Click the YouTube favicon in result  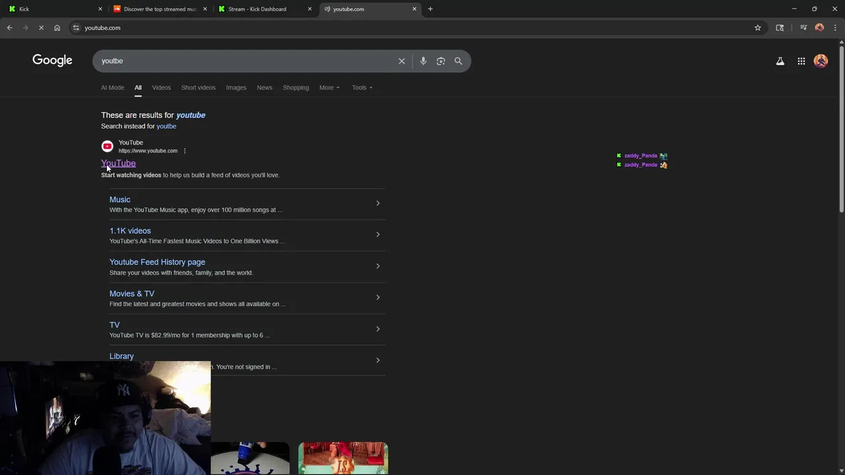(107, 146)
